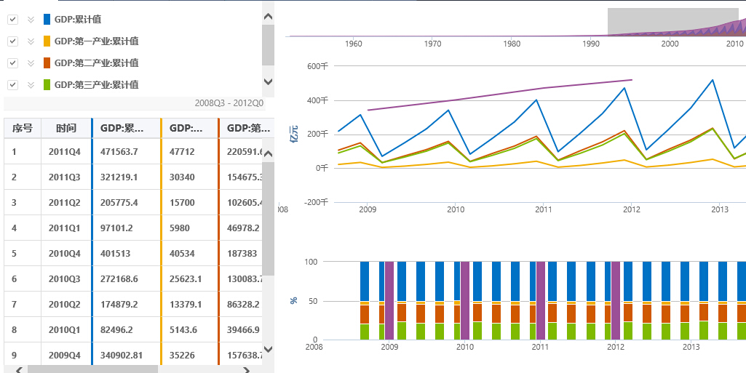The height and width of the screenshot is (373, 746).
Task: Click the 2008Q3 - 2012Q0 date range label
Action: tap(230, 103)
